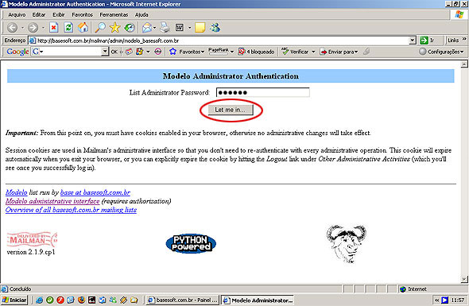469x306 pixels.
Task: Click the GNU head logo
Action: pos(347,244)
